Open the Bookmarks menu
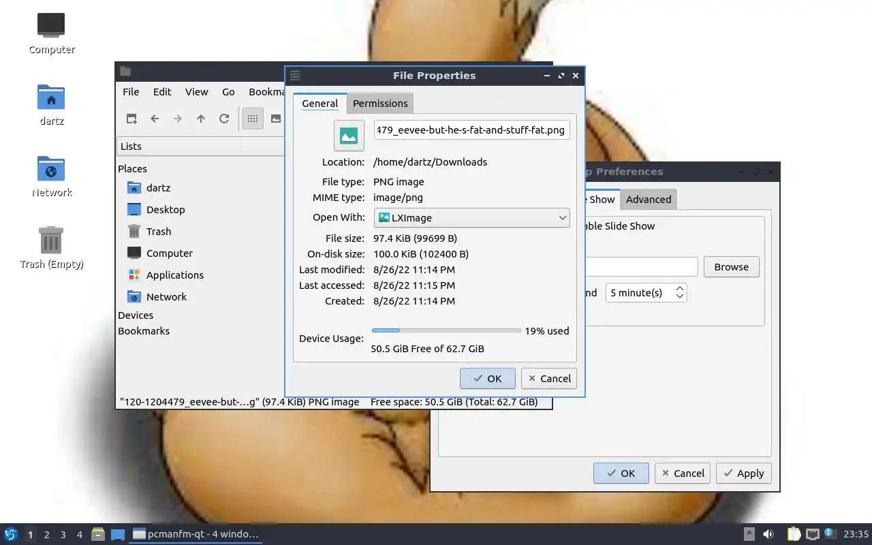The height and width of the screenshot is (545, 872). pos(266,92)
